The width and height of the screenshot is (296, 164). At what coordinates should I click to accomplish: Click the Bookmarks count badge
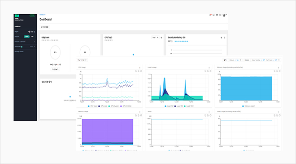pos(22,46)
